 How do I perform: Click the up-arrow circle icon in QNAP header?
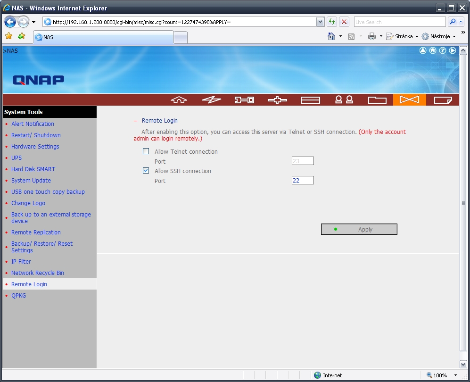pyautogui.click(x=423, y=50)
